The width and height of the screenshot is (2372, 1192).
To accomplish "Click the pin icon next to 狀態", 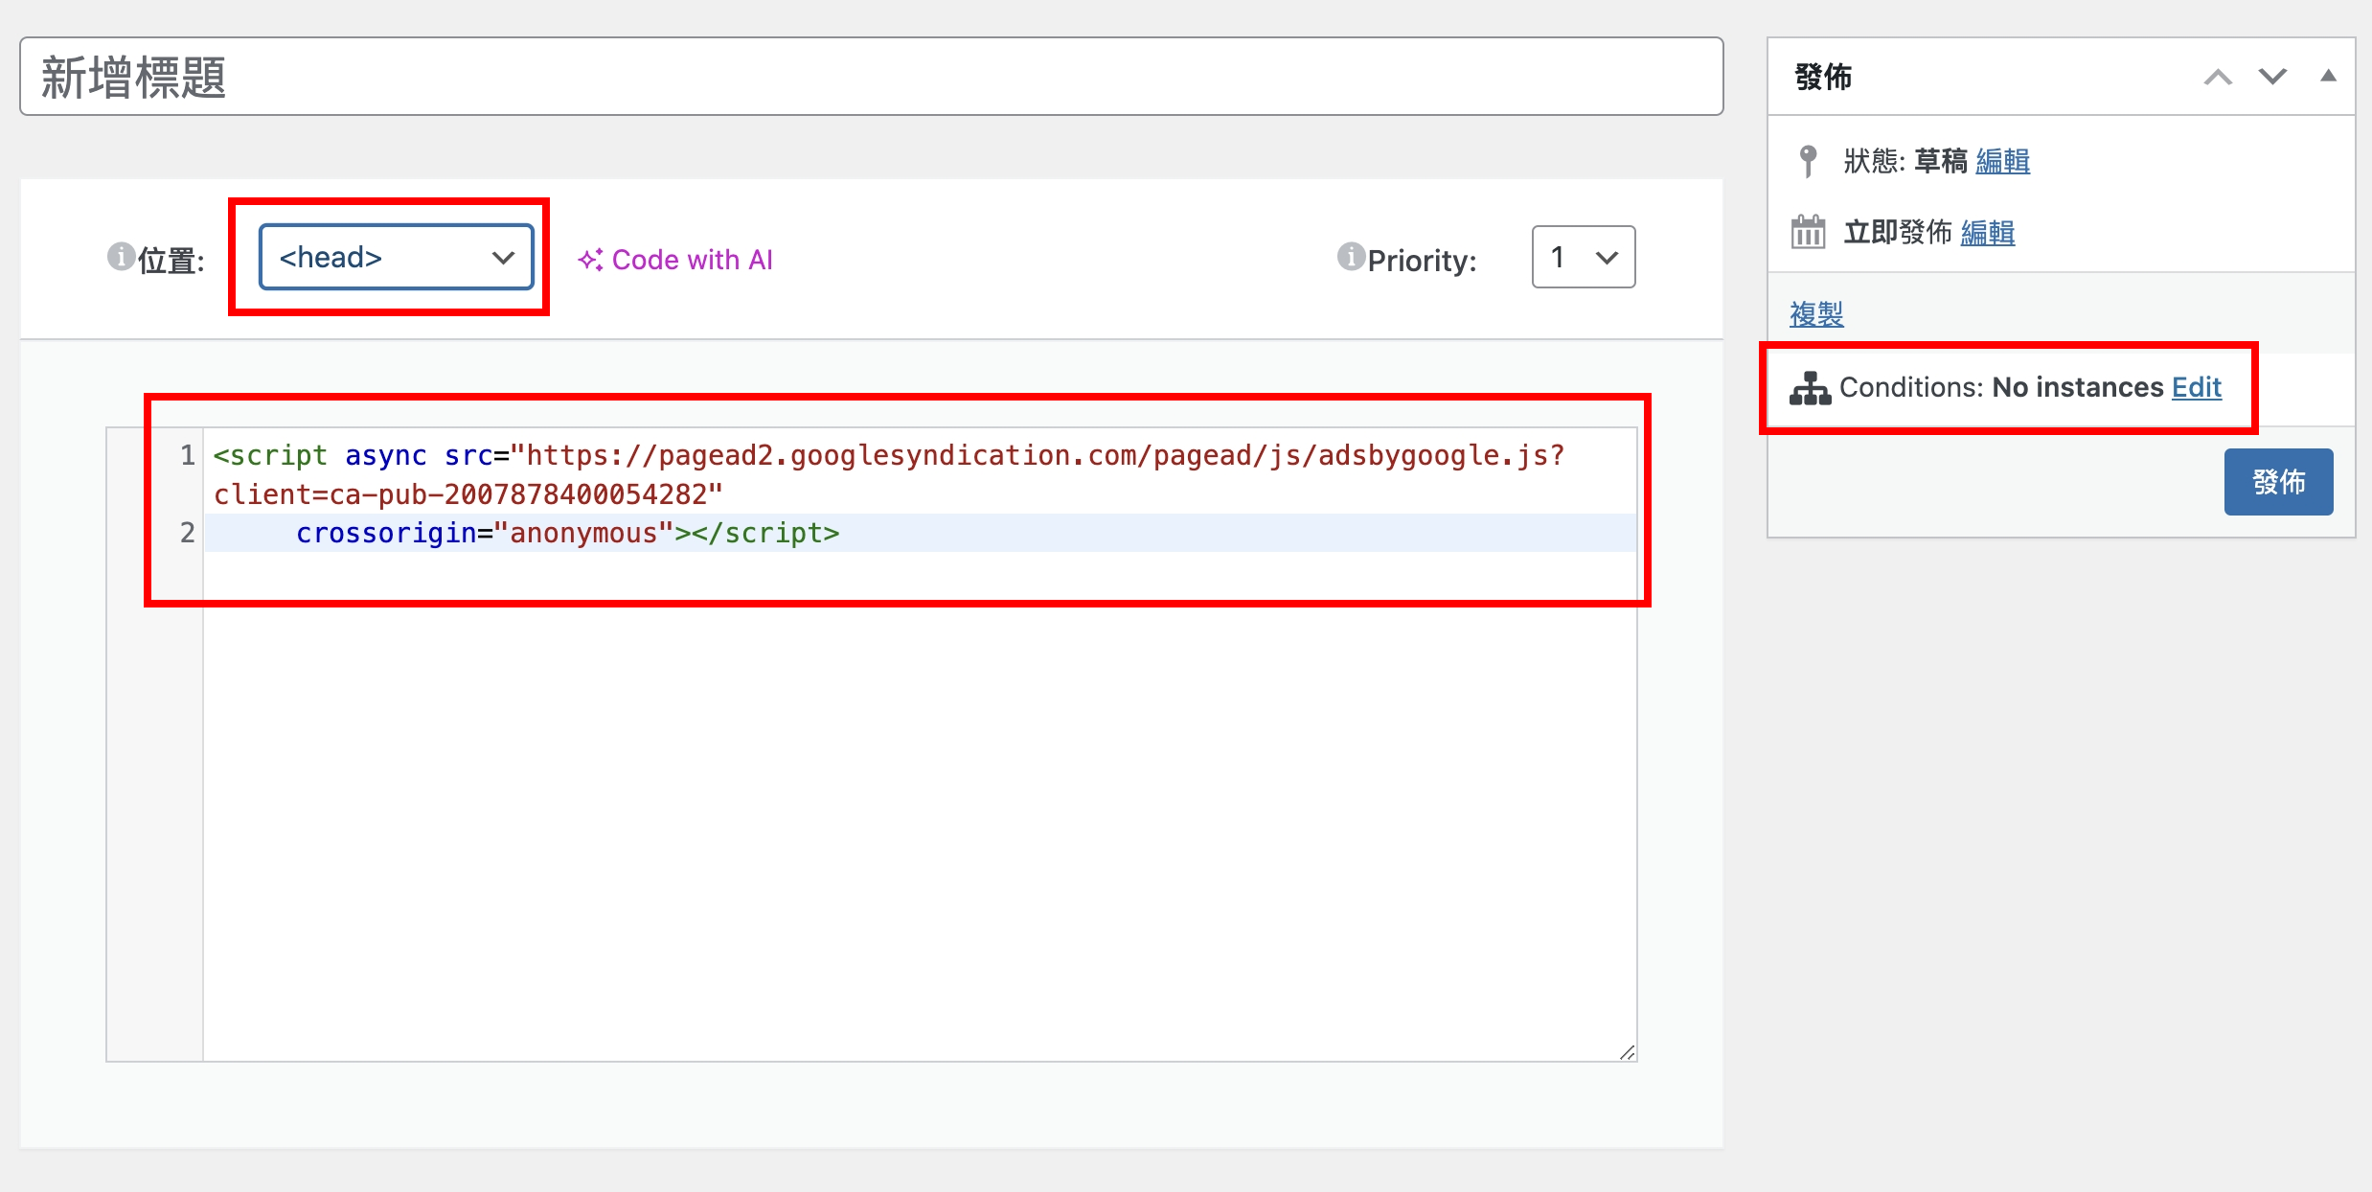I will coord(1808,160).
